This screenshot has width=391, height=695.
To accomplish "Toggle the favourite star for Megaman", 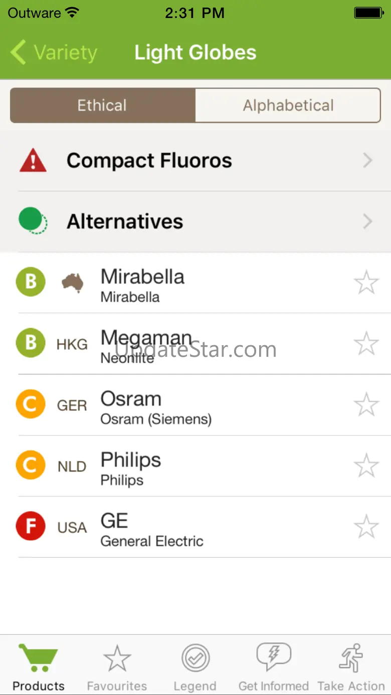I will click(x=366, y=344).
